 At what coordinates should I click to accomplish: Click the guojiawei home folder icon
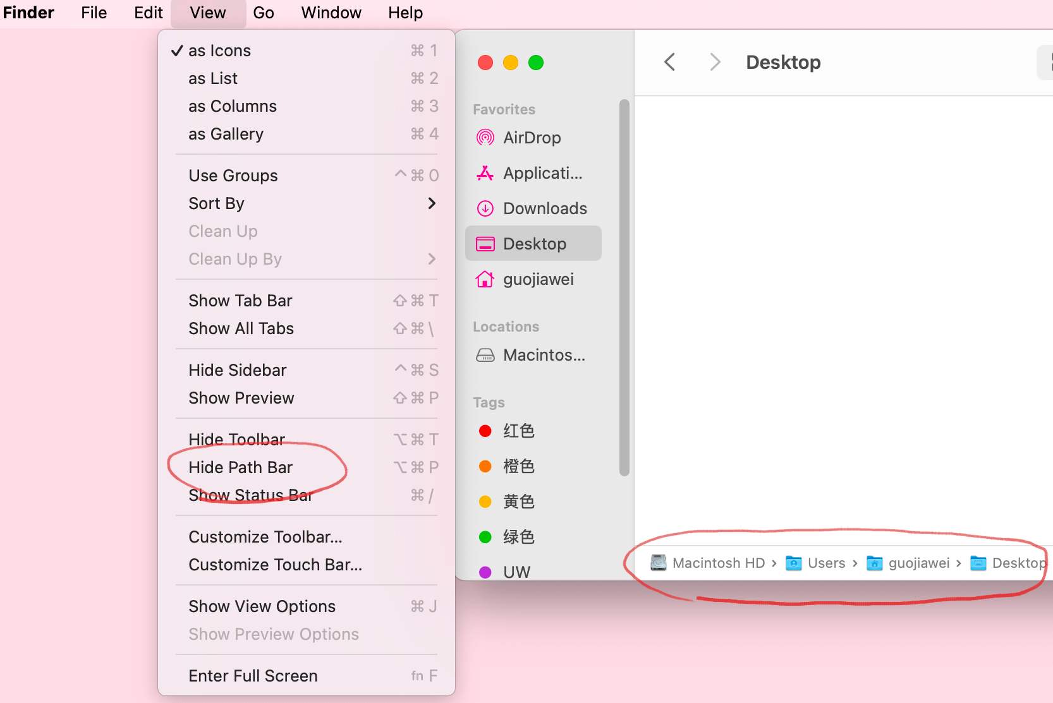click(485, 279)
